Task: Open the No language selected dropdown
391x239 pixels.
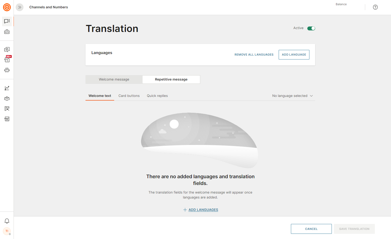Action: click(292, 96)
